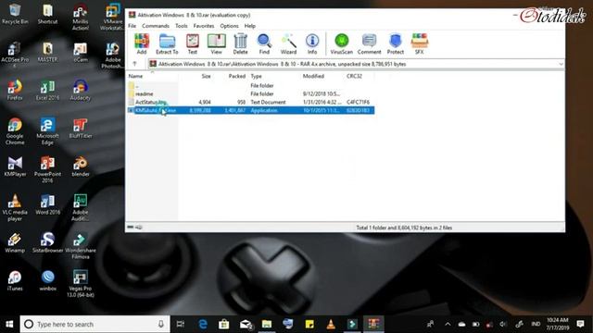Open SistarBrowser desktop icon
The width and height of the screenshot is (593, 333).
click(47, 242)
